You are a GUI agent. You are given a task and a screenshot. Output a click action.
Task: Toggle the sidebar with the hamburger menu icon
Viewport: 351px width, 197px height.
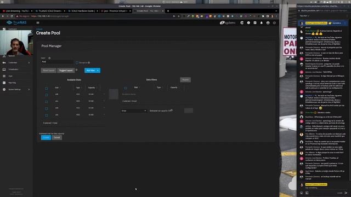[x=38, y=23]
